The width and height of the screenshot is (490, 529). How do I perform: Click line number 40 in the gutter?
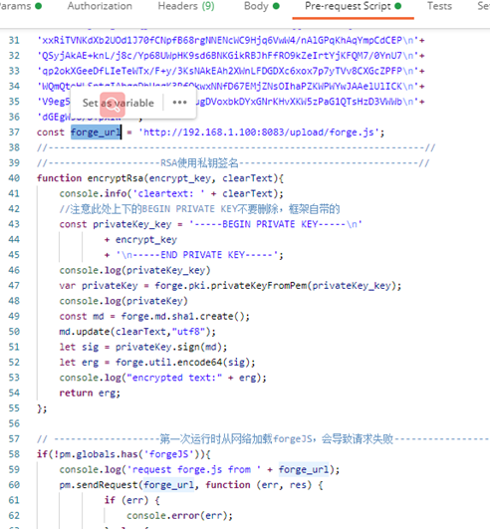[x=14, y=178]
